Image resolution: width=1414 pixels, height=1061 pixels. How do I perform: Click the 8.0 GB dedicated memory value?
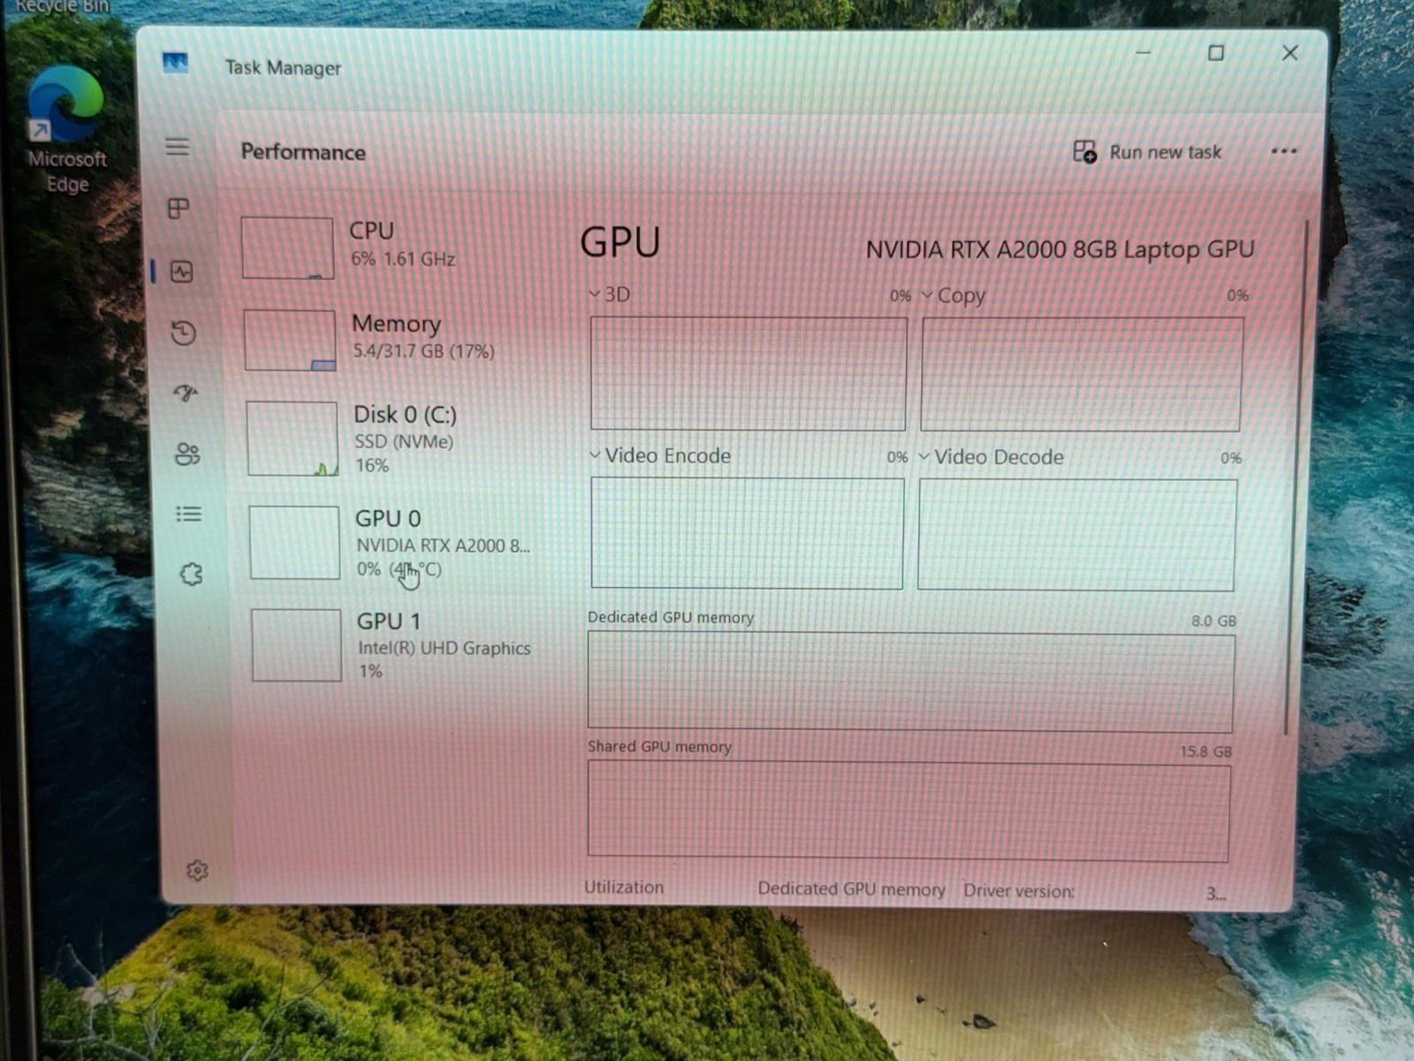click(x=1213, y=621)
